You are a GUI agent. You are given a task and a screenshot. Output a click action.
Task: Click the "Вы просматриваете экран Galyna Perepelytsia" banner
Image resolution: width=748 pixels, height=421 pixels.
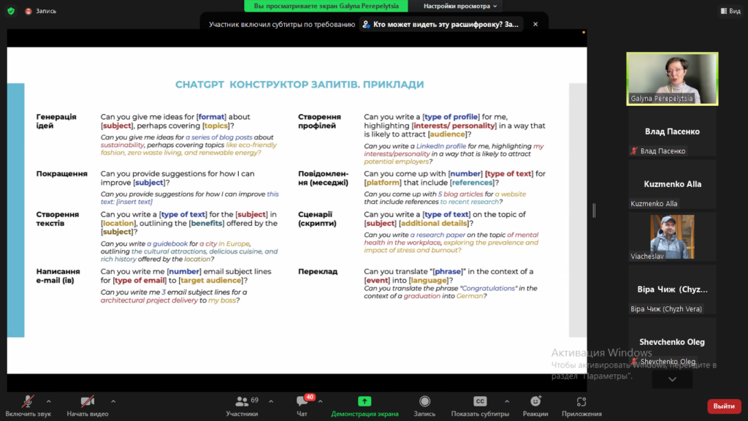tap(326, 6)
